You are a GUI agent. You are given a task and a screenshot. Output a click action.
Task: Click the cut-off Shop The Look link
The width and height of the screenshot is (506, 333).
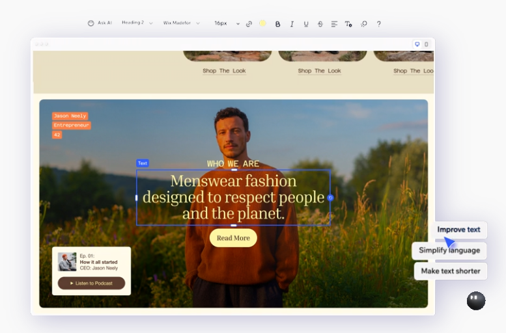tap(413, 71)
